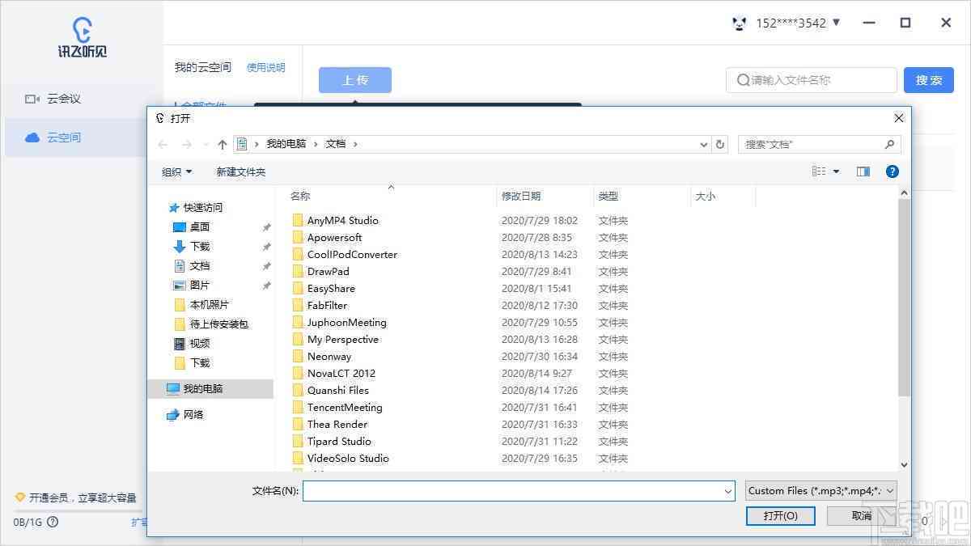
Task: Click the panda avatar icon
Action: click(739, 23)
